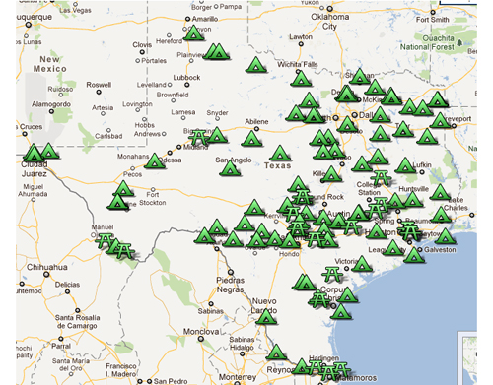
Task: Click the Piedras Negras label
Action: [x=230, y=285]
